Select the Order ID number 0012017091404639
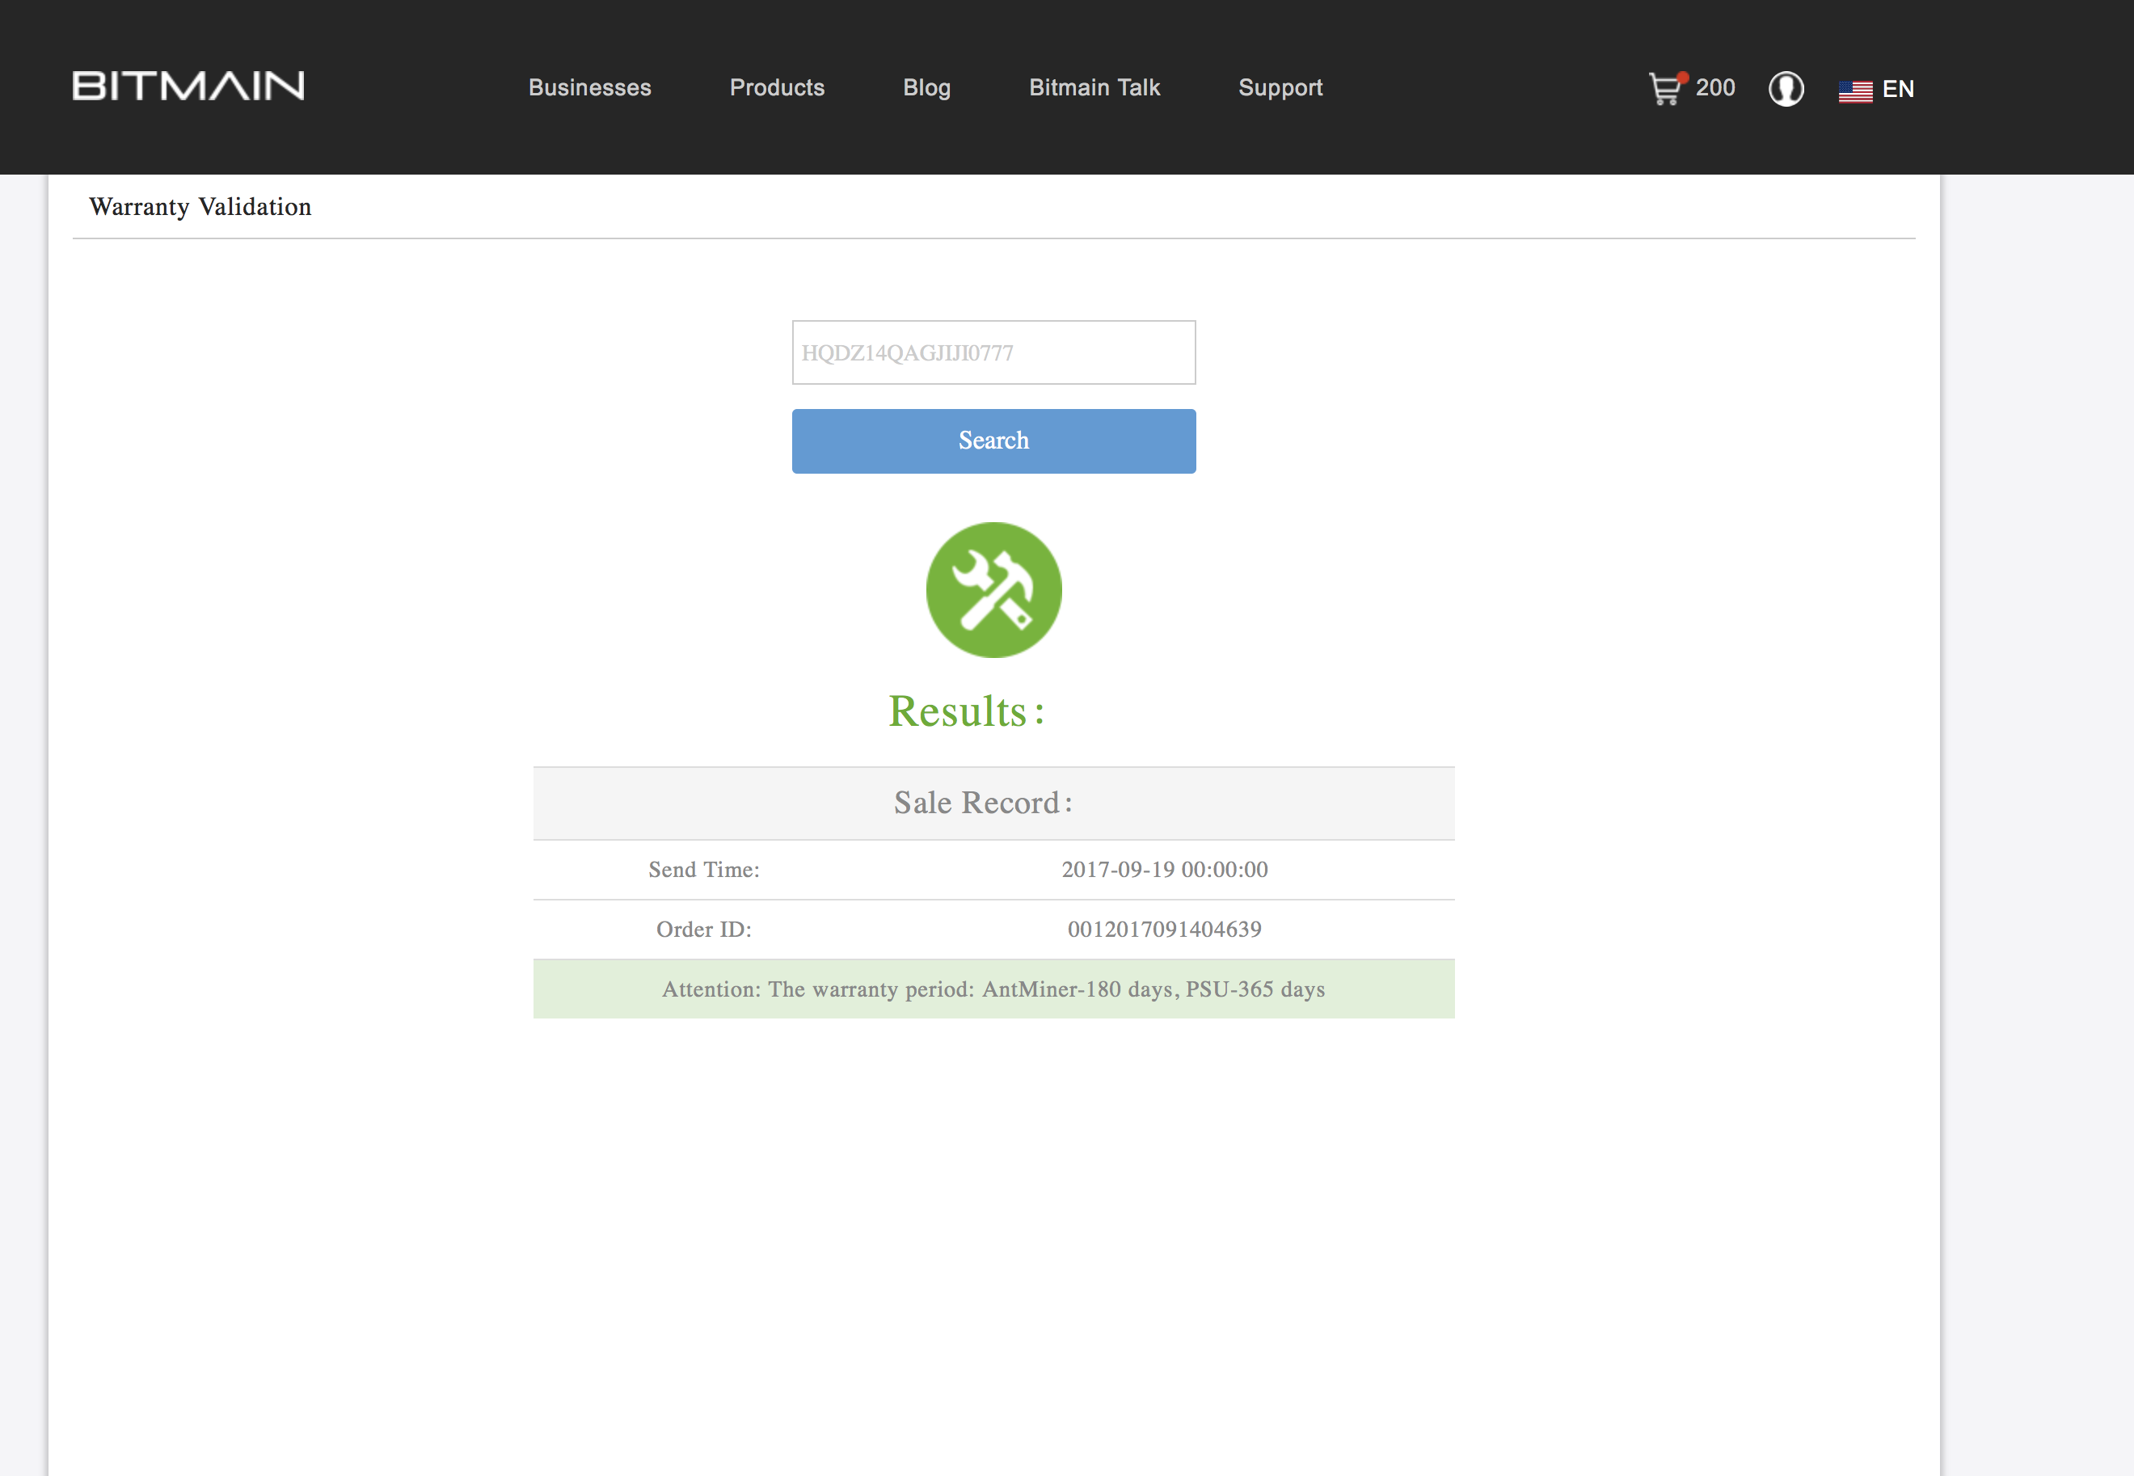This screenshot has width=2134, height=1476. 1163,930
